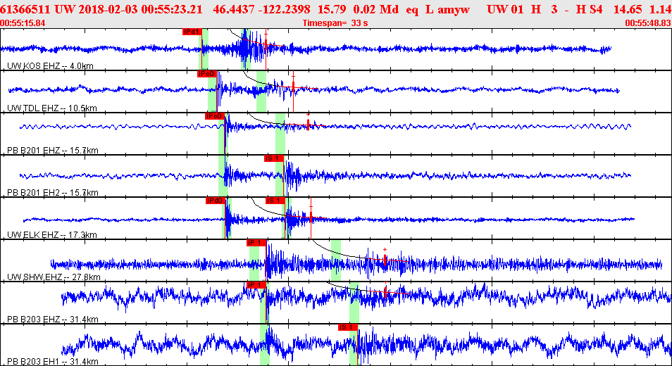Screen dimensions: 672x366
Task: Click the UW ELK EHZ station label
Action: coord(52,235)
